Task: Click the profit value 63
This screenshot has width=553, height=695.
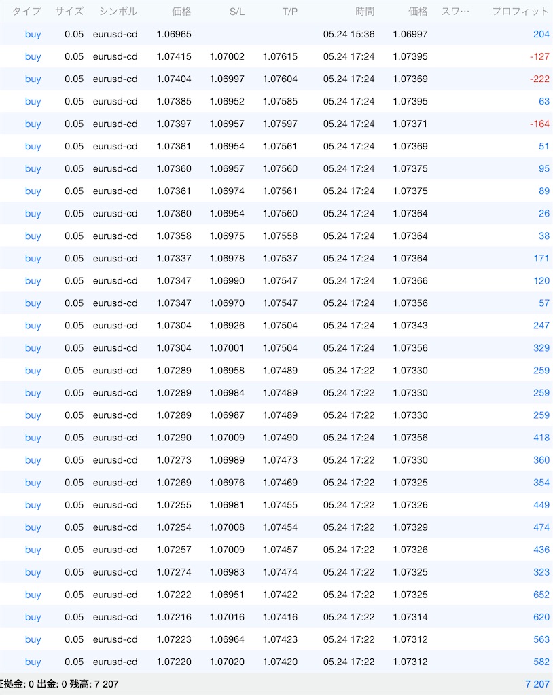Action: (x=544, y=102)
